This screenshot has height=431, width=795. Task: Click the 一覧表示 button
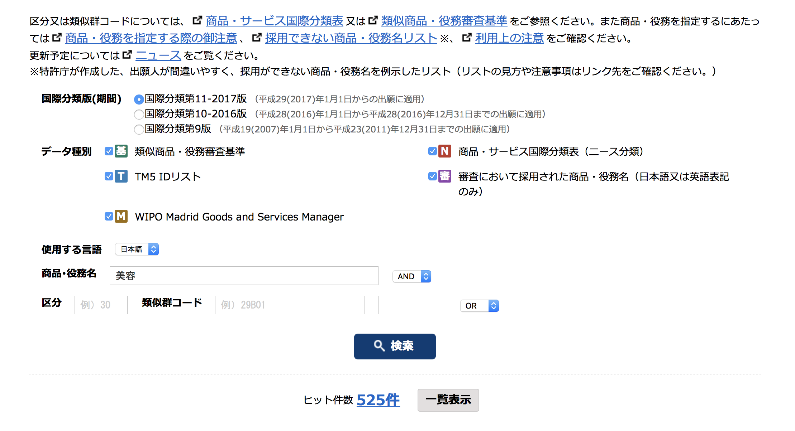pyautogui.click(x=448, y=400)
